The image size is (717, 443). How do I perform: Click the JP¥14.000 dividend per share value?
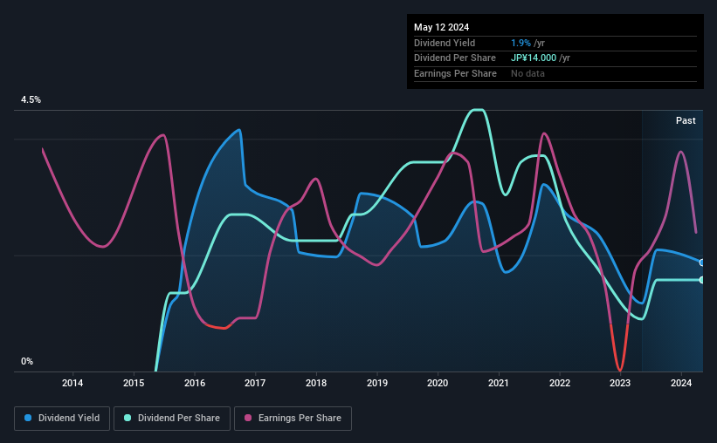click(534, 58)
